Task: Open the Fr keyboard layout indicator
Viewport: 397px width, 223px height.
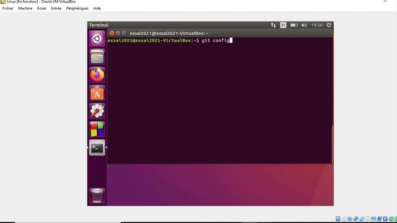Action: 283,25
